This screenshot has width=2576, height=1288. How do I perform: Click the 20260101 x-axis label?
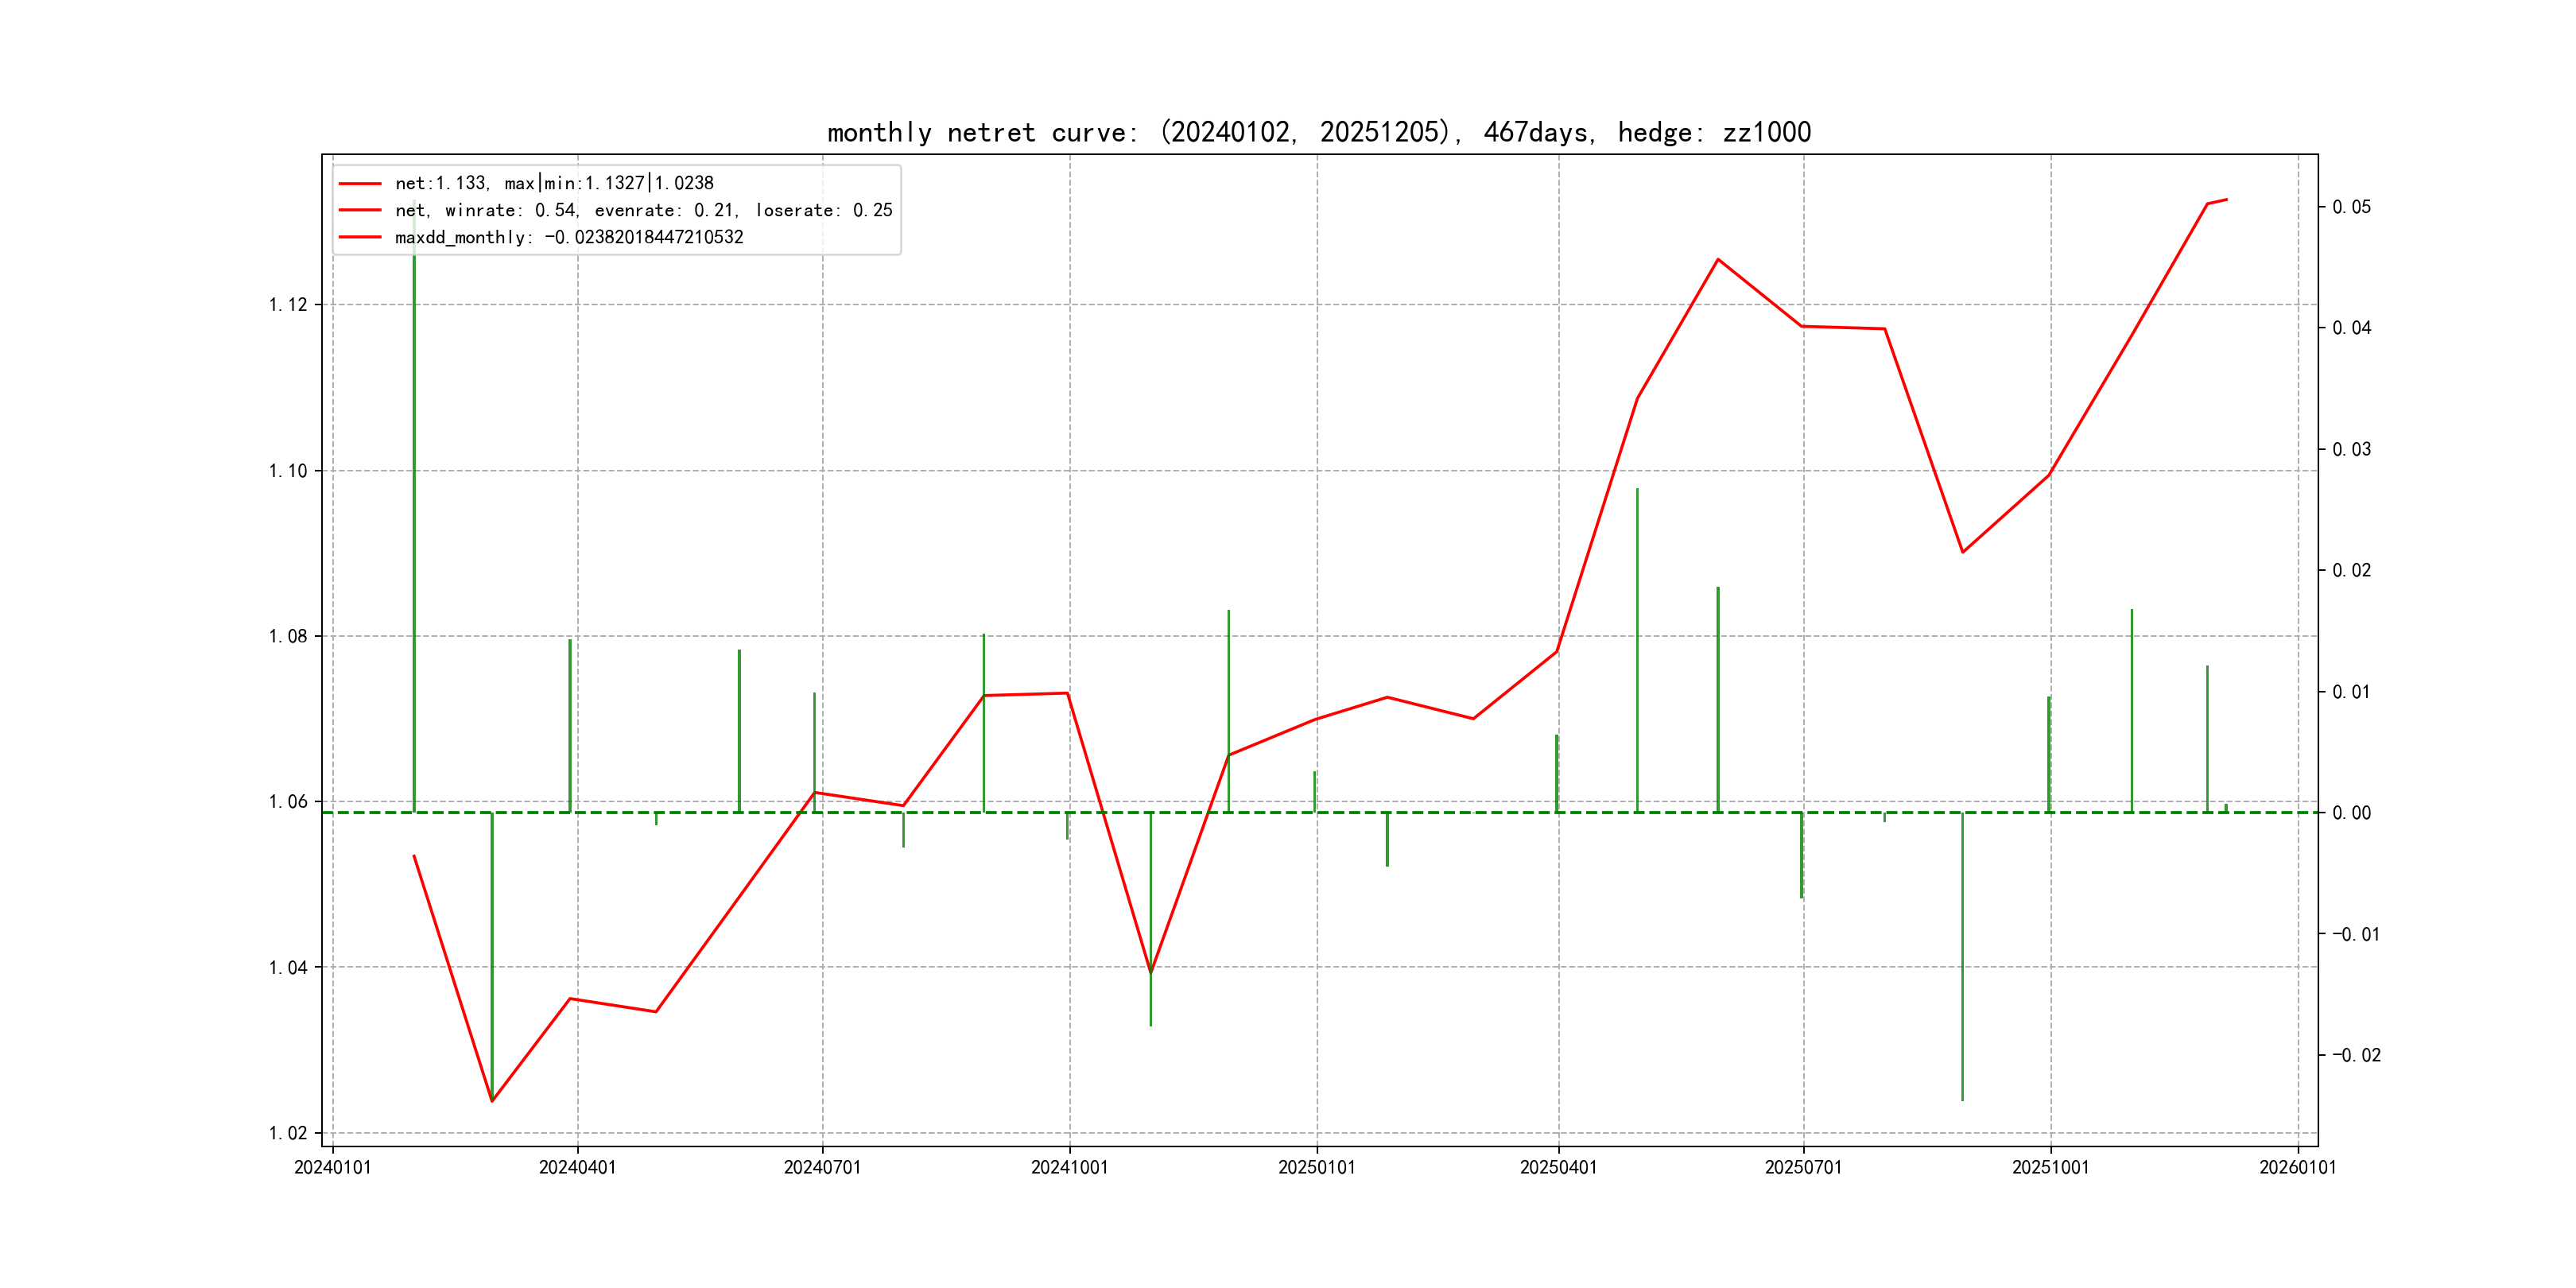[x=2297, y=1167]
